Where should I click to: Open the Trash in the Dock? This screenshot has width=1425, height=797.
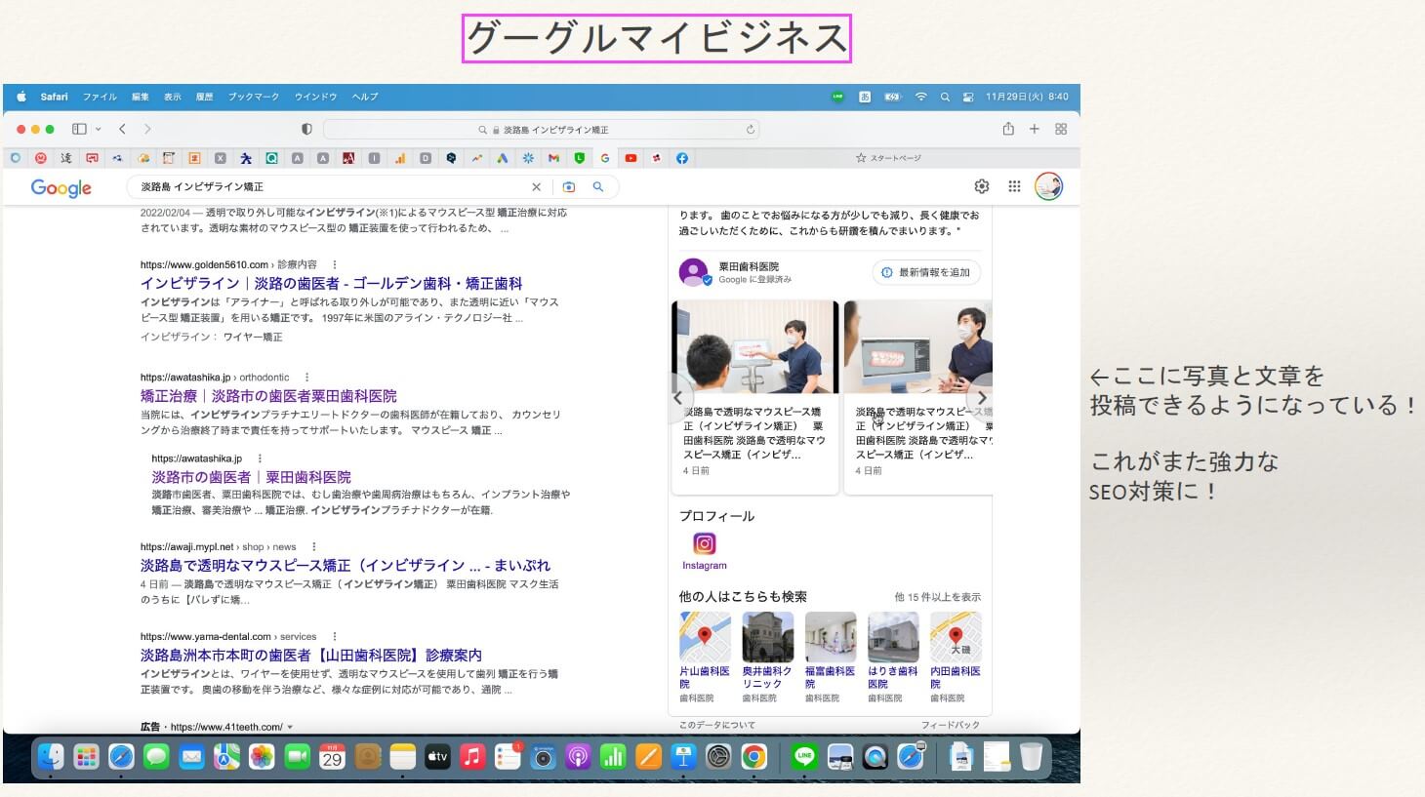(1031, 756)
